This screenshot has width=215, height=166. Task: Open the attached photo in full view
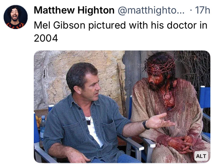(122, 107)
